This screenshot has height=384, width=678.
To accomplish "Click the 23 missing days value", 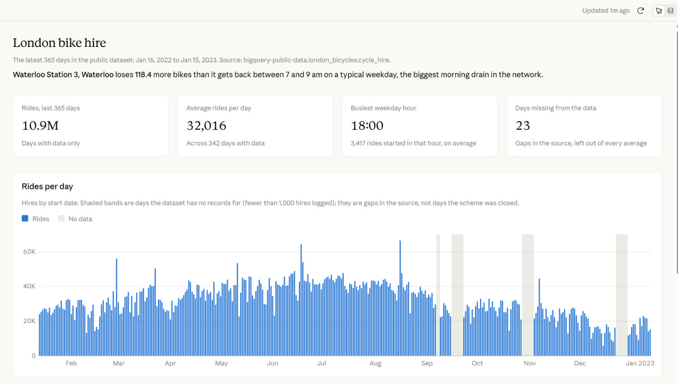I will 523,126.
